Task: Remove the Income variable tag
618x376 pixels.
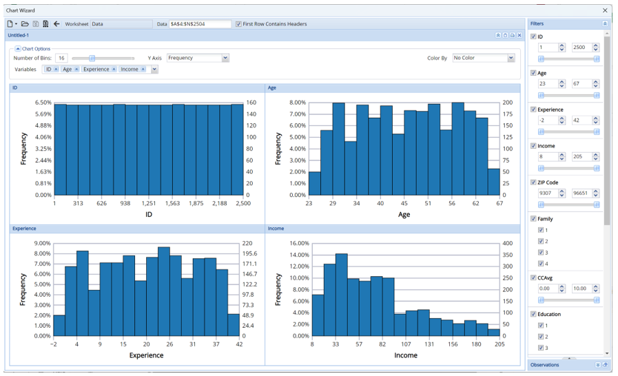Action: (x=143, y=70)
